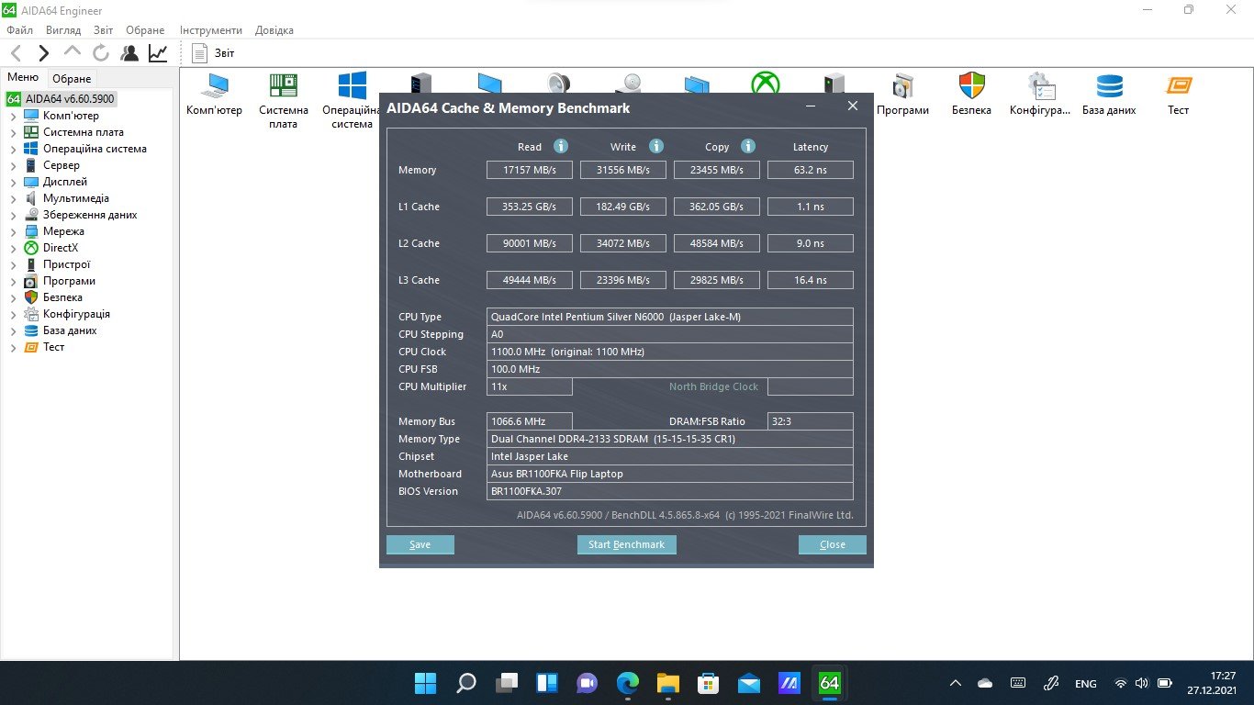The width and height of the screenshot is (1254, 705).
Task: Click the CPU Type field value
Action: (x=670, y=317)
